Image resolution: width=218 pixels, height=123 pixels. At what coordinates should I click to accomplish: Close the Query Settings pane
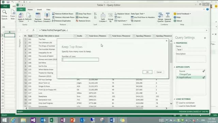pos(205,38)
